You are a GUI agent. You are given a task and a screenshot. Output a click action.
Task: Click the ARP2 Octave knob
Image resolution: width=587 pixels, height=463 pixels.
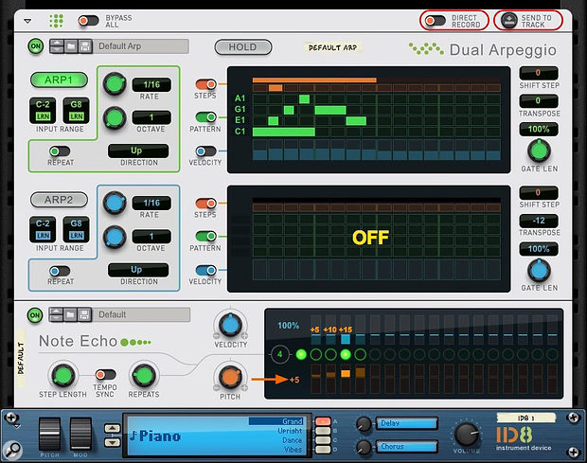(x=115, y=237)
